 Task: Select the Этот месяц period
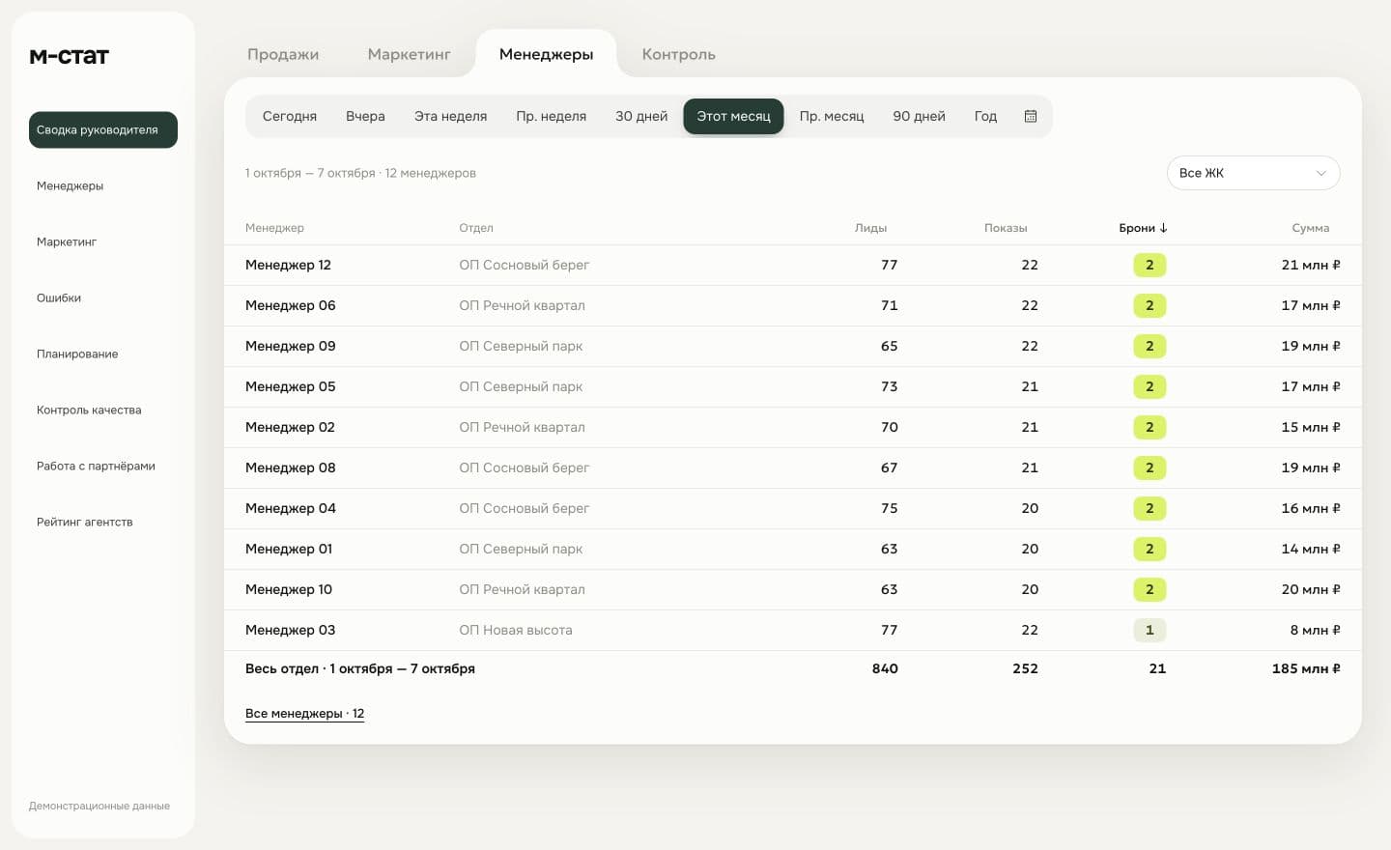click(733, 116)
